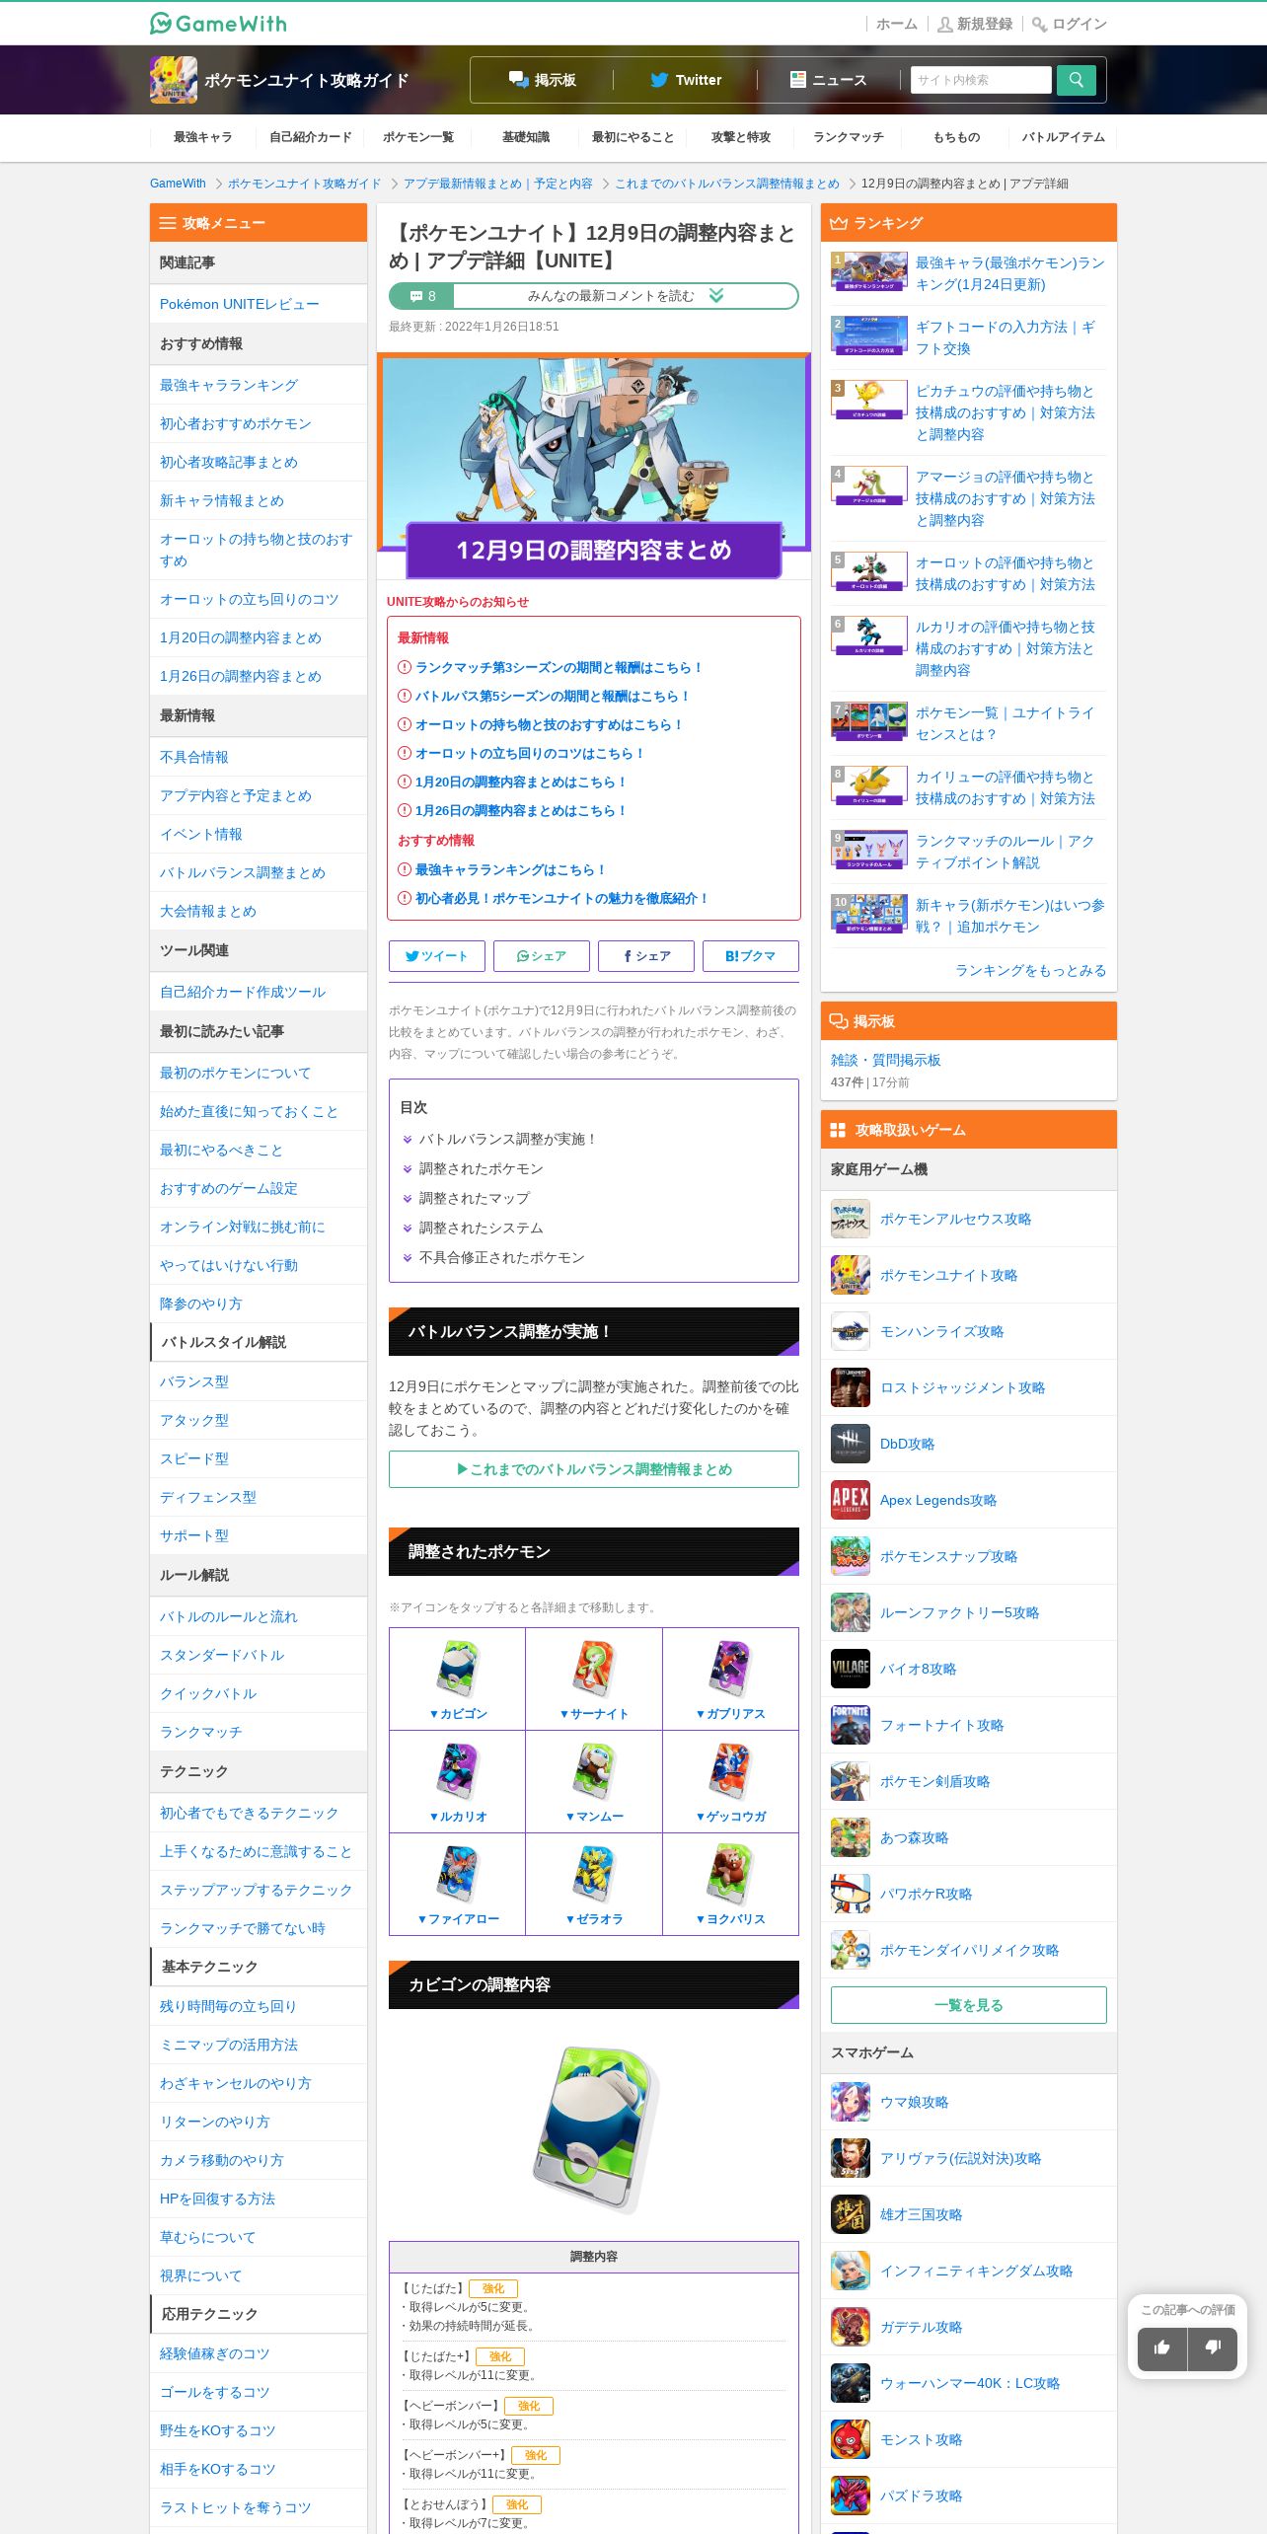1267x2534 pixels.
Task: Click アプデ最新情報まとめ breadcrumb link
Action: [498, 184]
